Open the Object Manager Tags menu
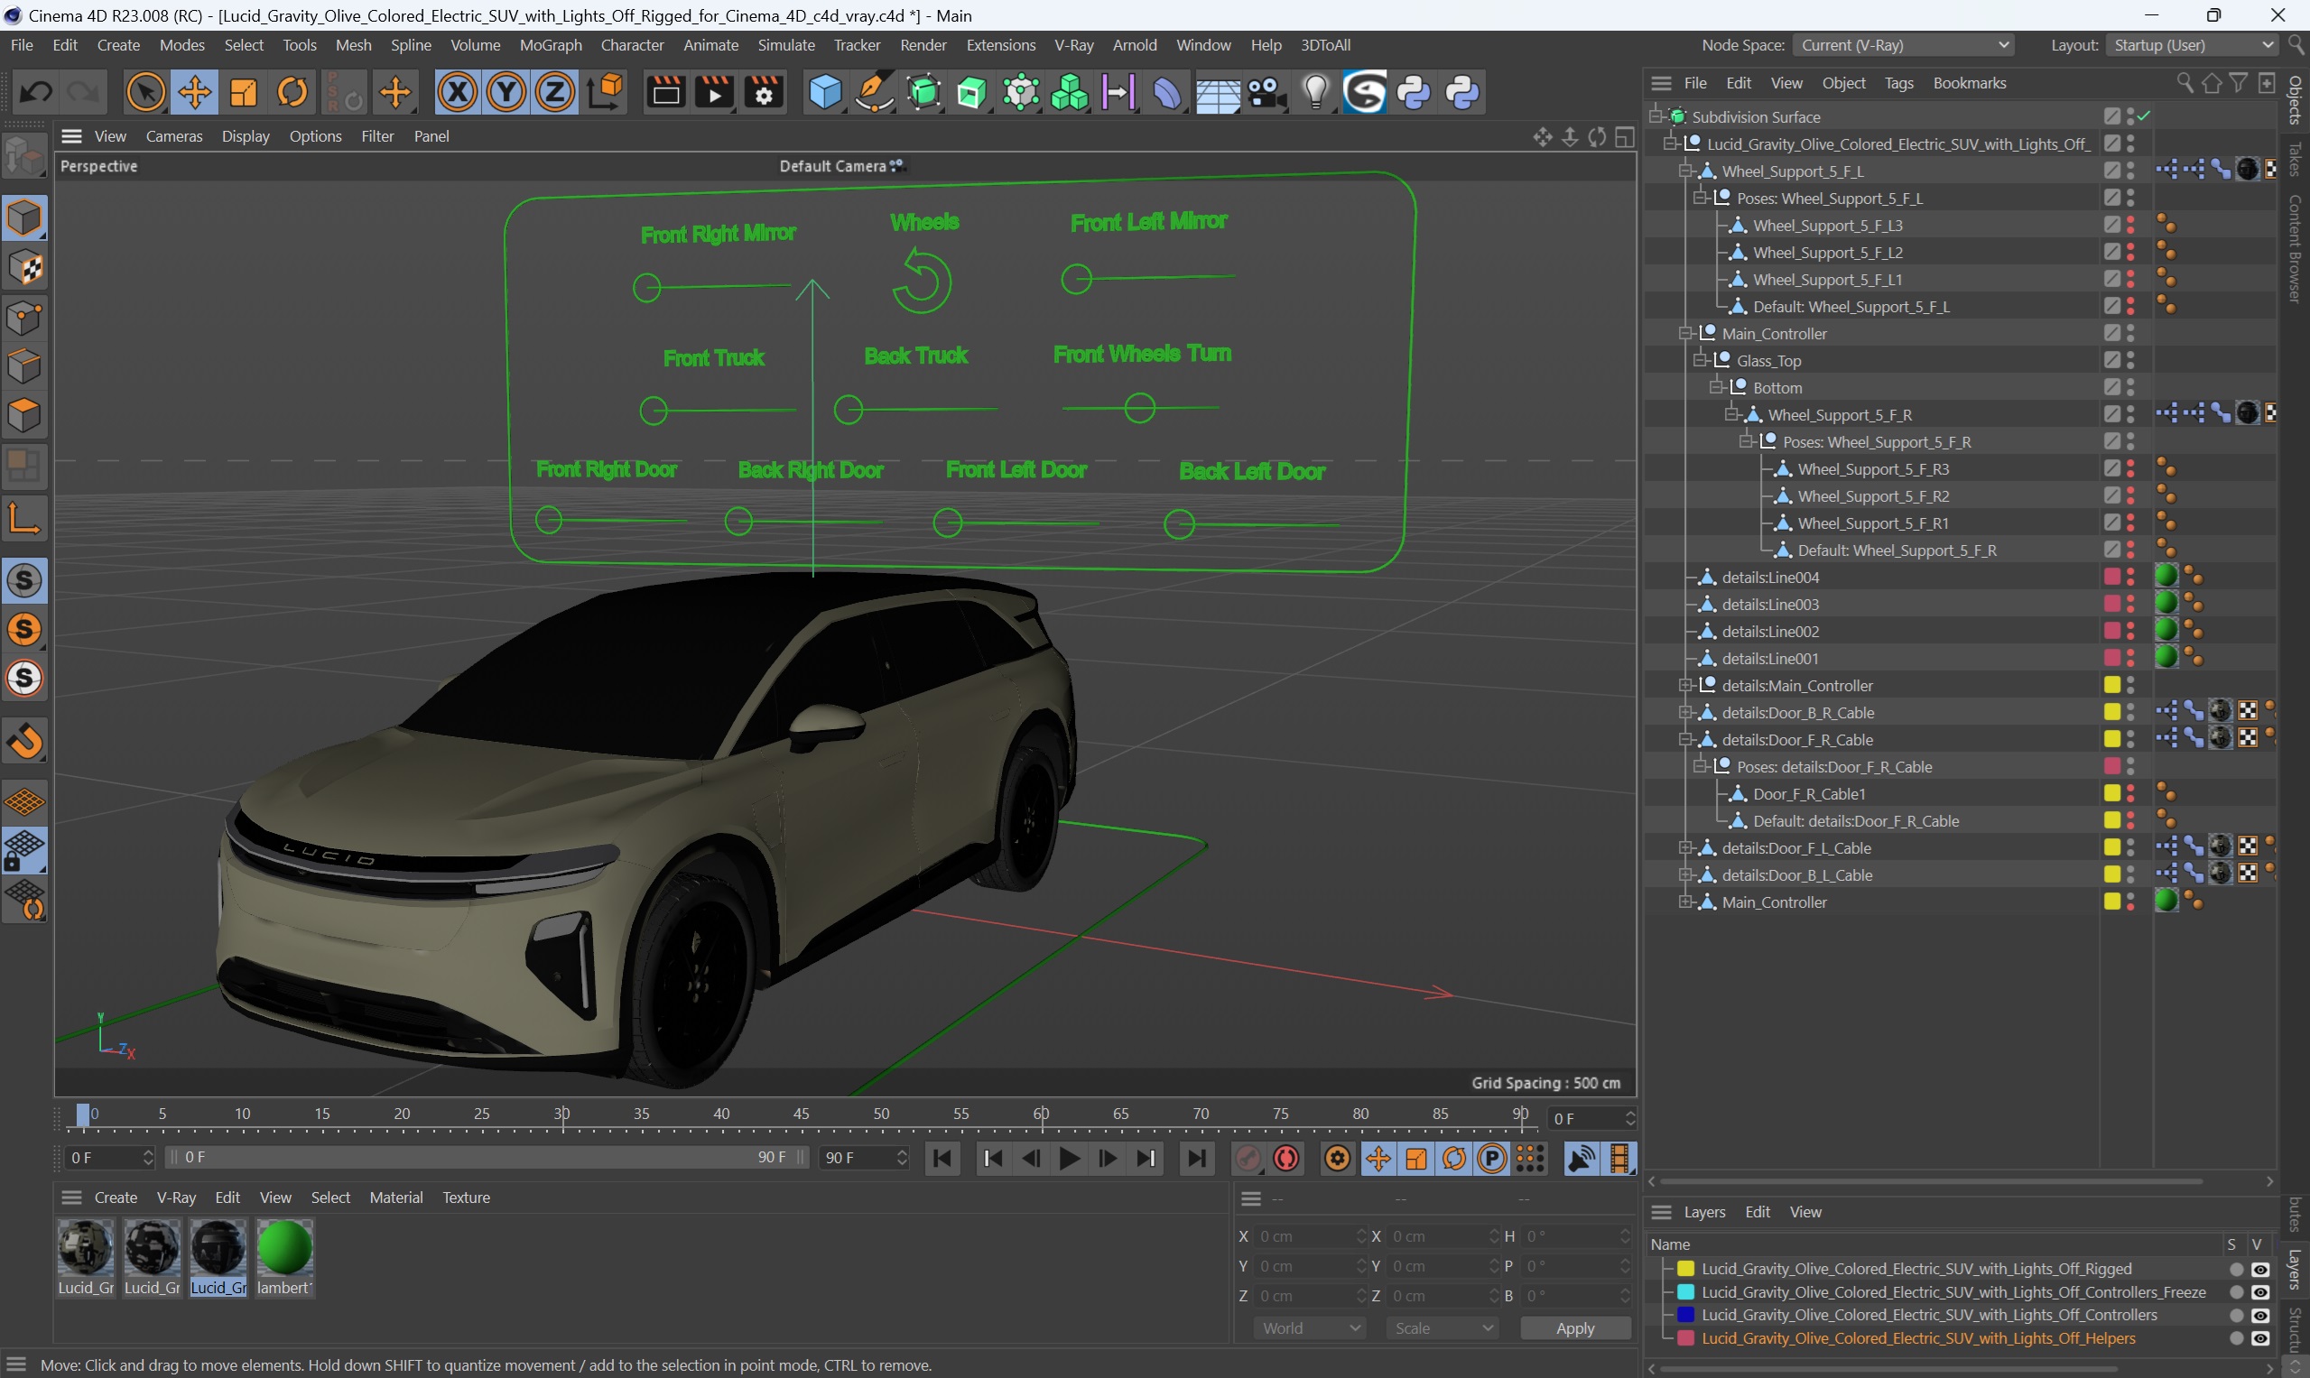Screen dimensions: 2310x1378 (1897, 83)
